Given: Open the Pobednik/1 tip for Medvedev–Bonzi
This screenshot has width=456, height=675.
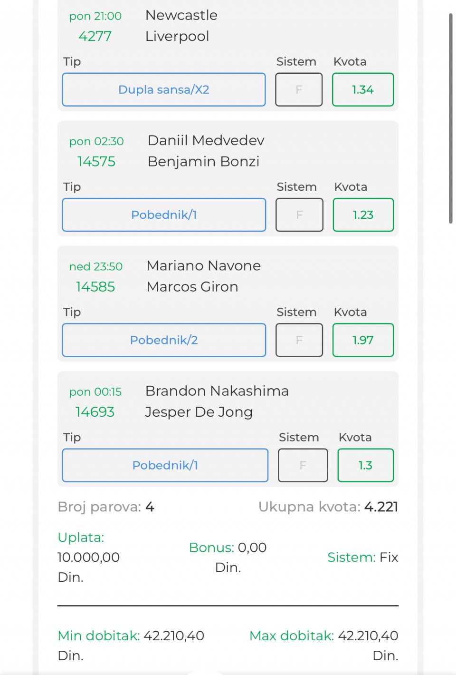Looking at the screenshot, I should click(164, 215).
